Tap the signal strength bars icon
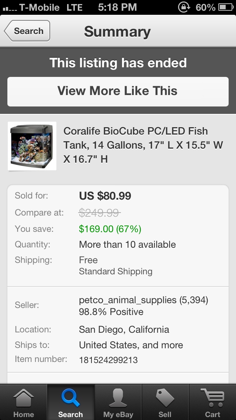 click(x=8, y=7)
